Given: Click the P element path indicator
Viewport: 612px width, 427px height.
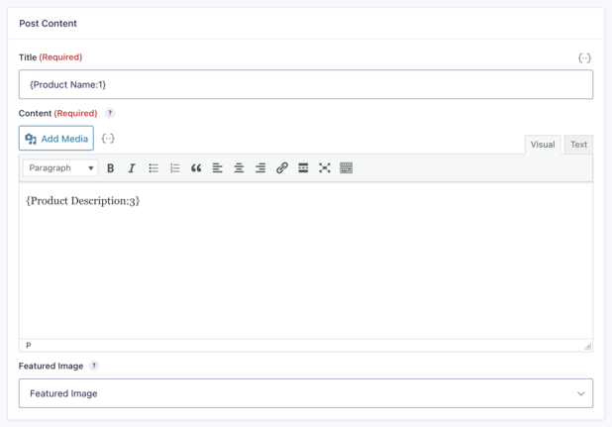Looking at the screenshot, I should pyautogui.click(x=29, y=346).
